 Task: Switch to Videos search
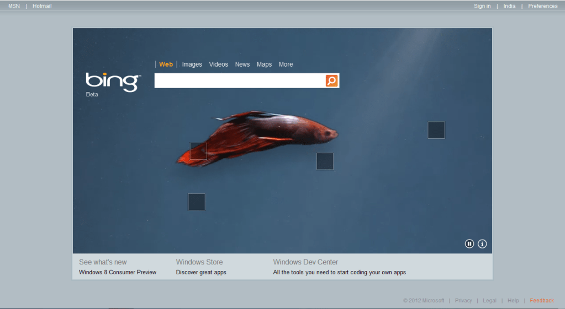point(219,64)
